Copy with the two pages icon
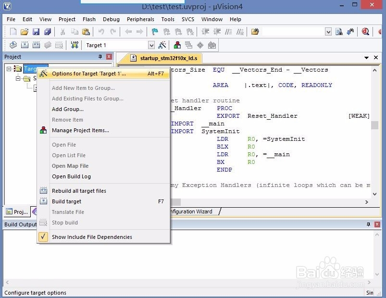The image size is (386, 298). coord(75,32)
